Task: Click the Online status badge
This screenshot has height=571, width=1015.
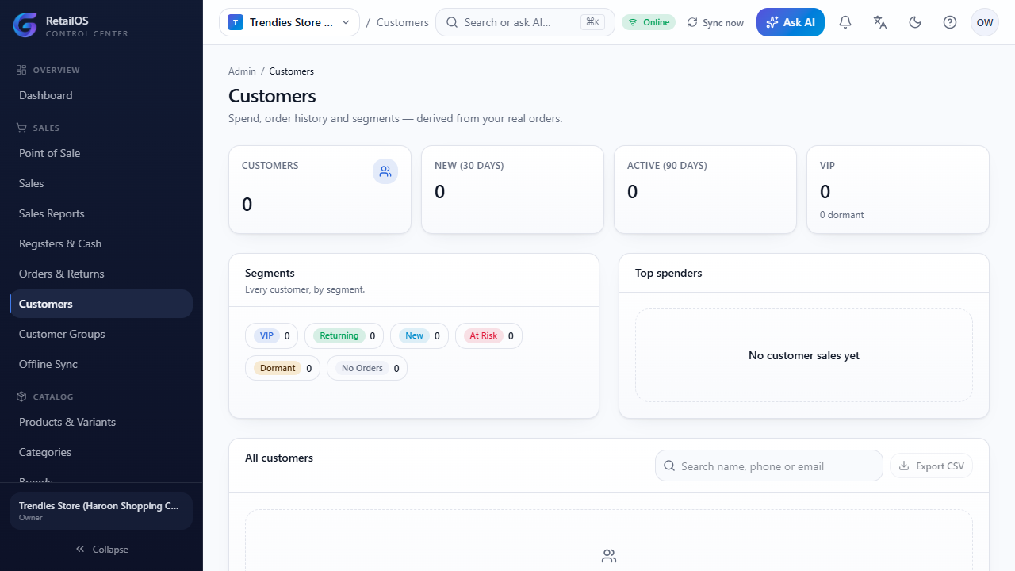Action: (x=649, y=22)
